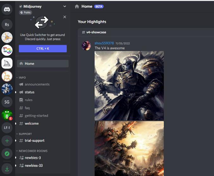Open the v4-showcase channel link
The image size is (214, 176).
[x=94, y=32]
